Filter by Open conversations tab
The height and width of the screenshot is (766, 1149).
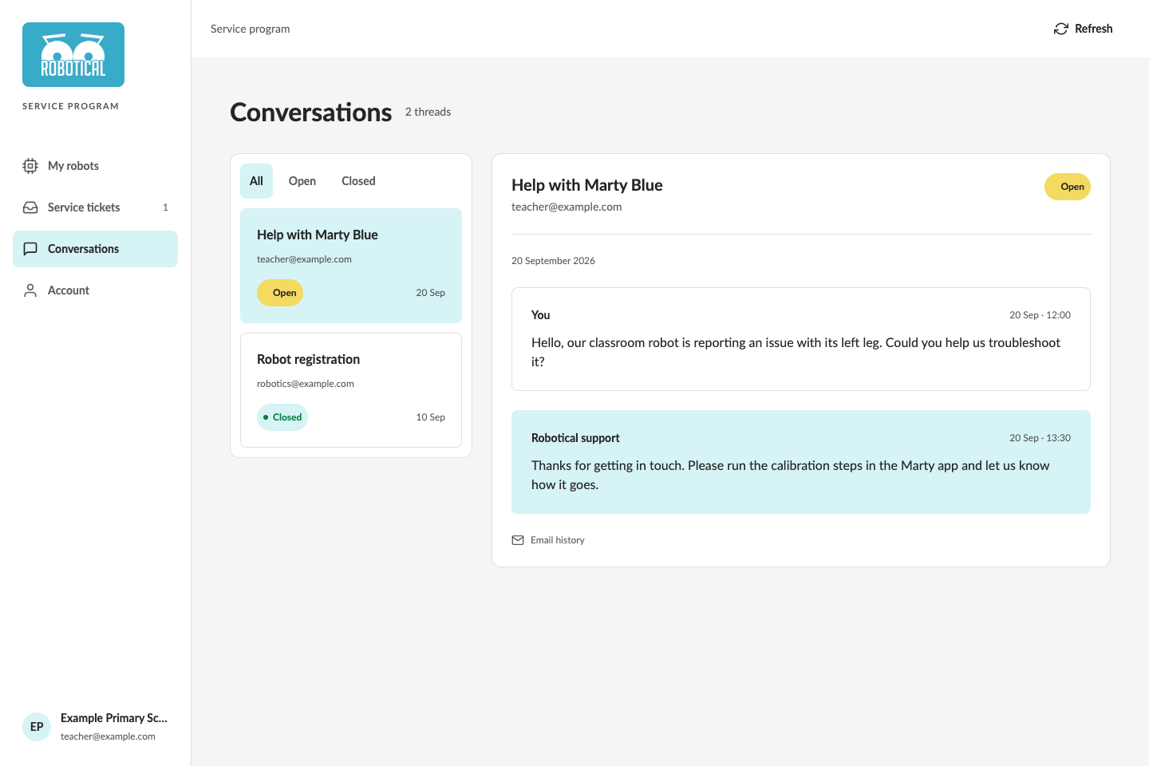click(302, 181)
